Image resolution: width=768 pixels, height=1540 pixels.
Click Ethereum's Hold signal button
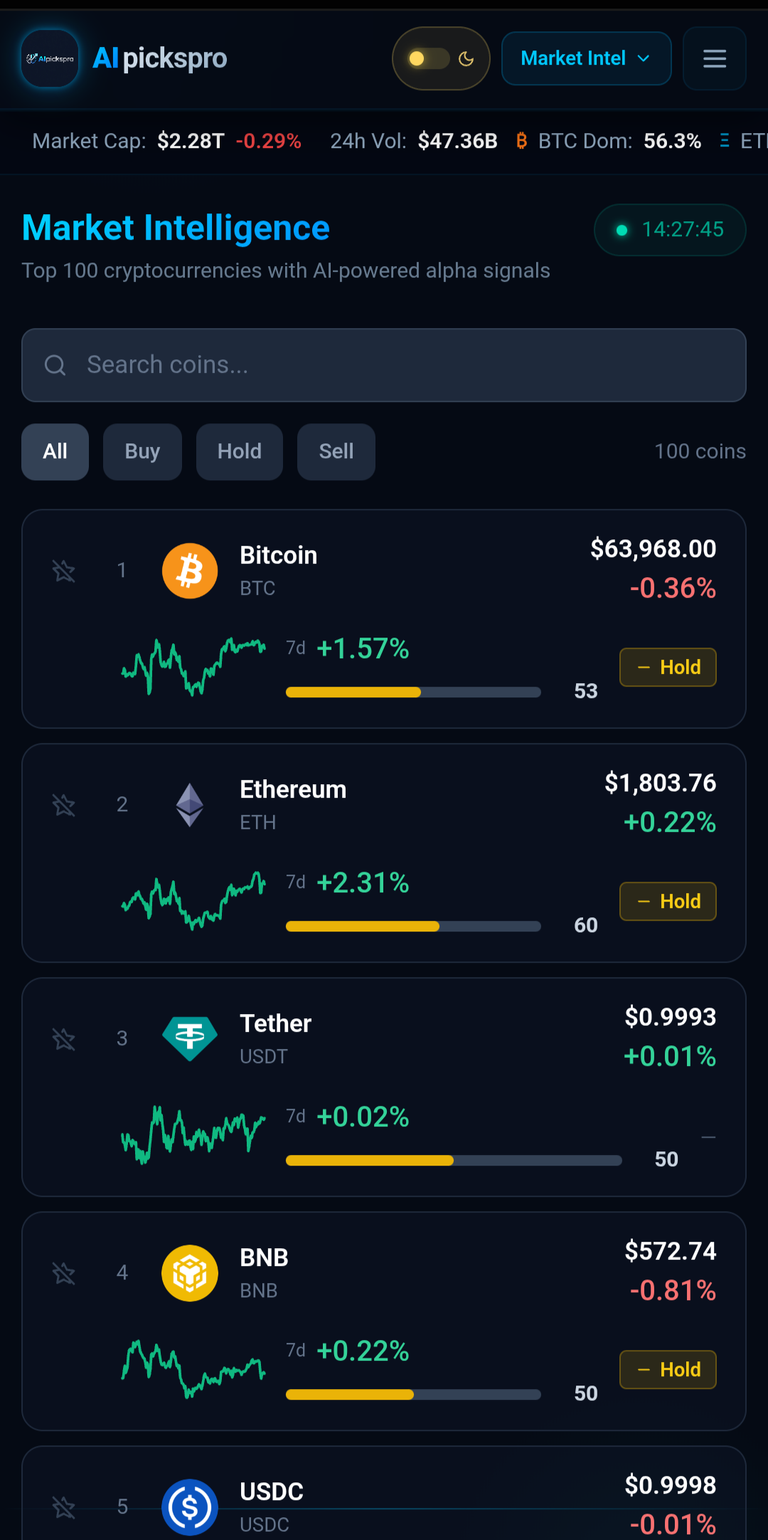(x=668, y=902)
